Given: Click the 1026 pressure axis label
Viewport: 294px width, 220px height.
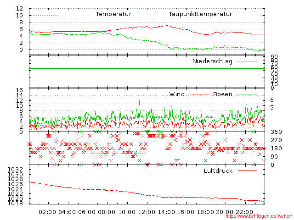Looking at the screenshot, I should 15,184.
